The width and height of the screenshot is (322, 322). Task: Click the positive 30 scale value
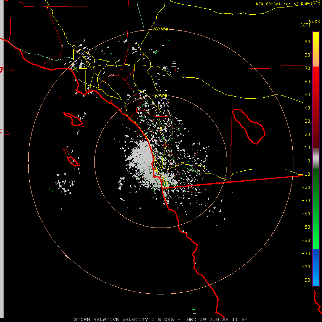coord(307,121)
